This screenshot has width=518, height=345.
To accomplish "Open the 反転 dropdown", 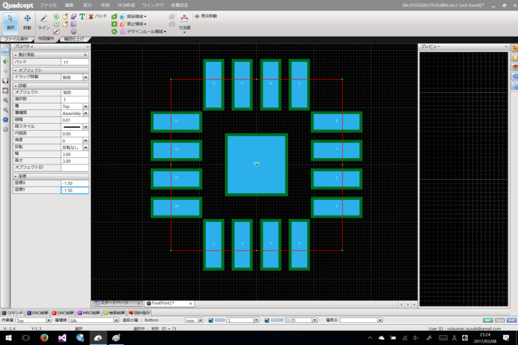I will tap(85, 147).
